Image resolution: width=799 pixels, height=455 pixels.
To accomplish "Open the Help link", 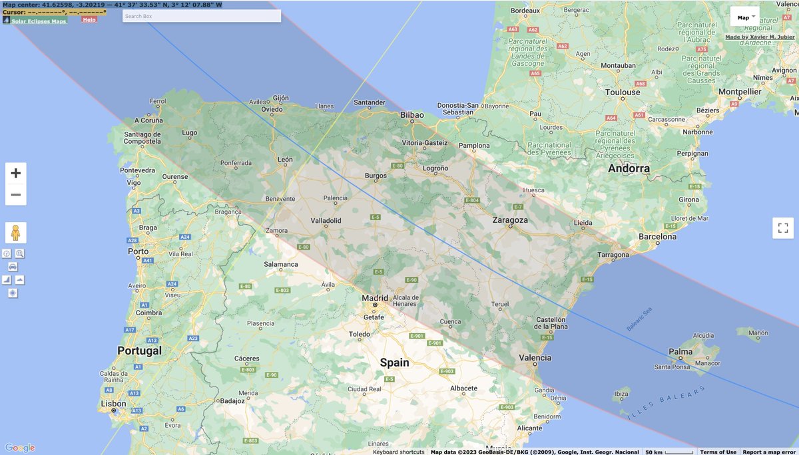I will (89, 20).
